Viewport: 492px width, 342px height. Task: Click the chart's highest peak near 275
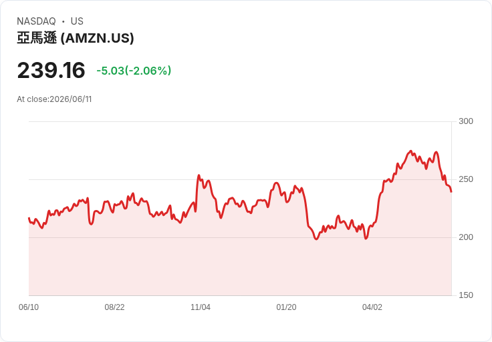(x=410, y=151)
